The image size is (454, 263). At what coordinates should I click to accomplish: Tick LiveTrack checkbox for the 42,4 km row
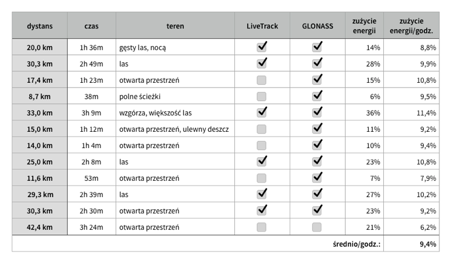click(262, 227)
